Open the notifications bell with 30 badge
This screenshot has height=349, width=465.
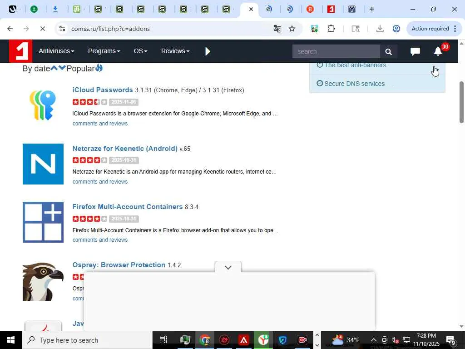click(x=438, y=51)
